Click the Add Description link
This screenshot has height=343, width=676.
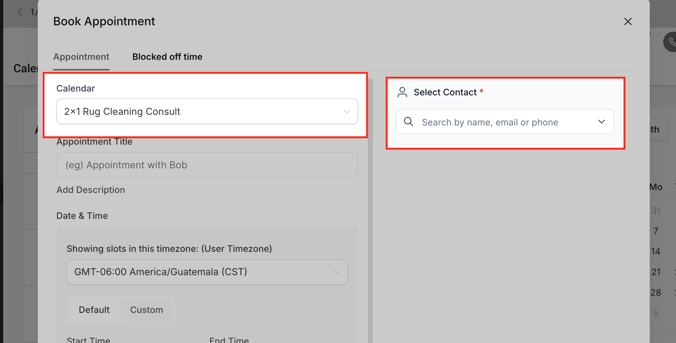tap(91, 190)
